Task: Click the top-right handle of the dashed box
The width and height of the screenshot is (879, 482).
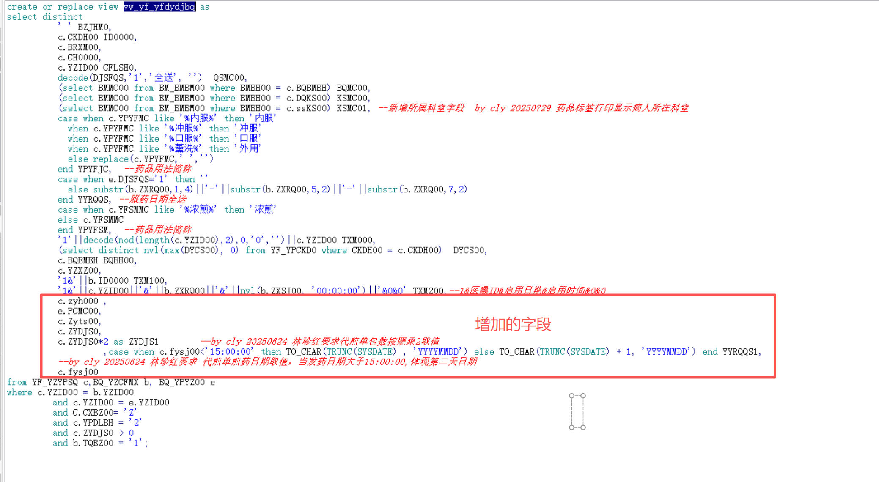Action: tap(583, 396)
